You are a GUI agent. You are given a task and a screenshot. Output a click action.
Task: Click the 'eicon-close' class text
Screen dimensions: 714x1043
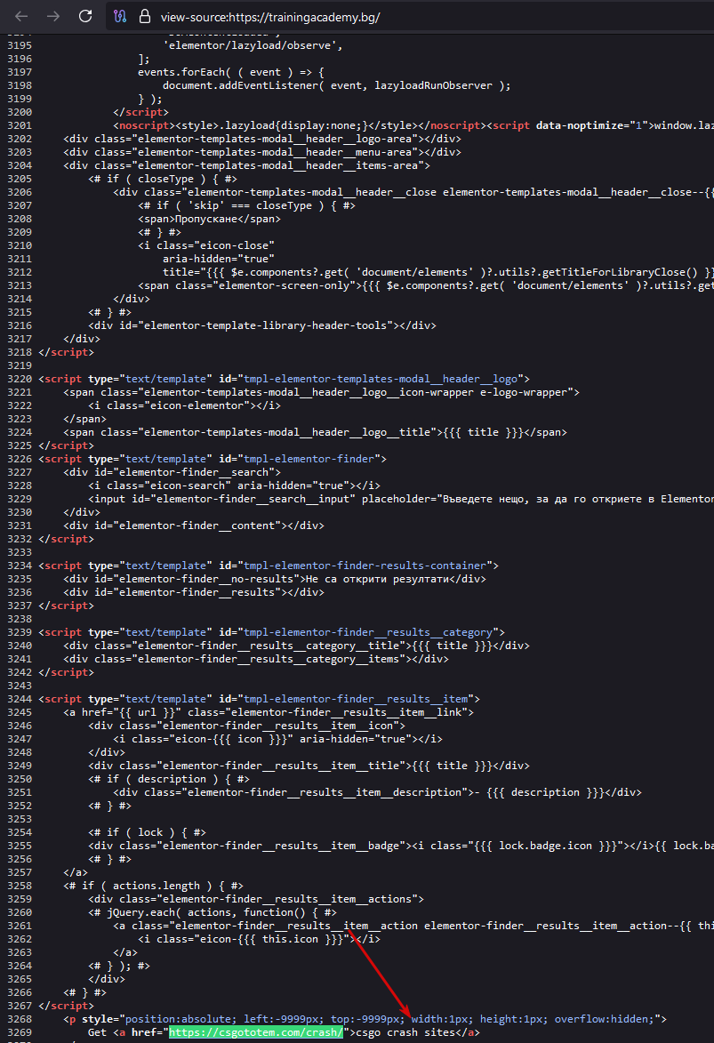tap(234, 245)
